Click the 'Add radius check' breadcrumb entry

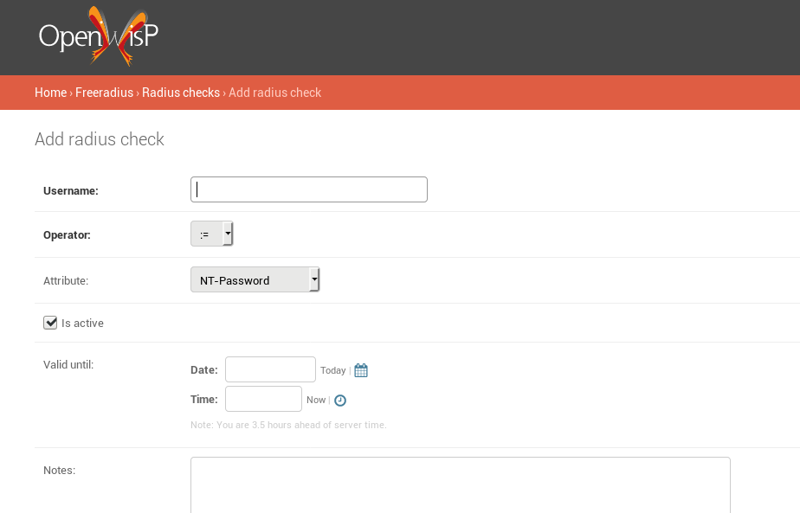click(x=274, y=93)
